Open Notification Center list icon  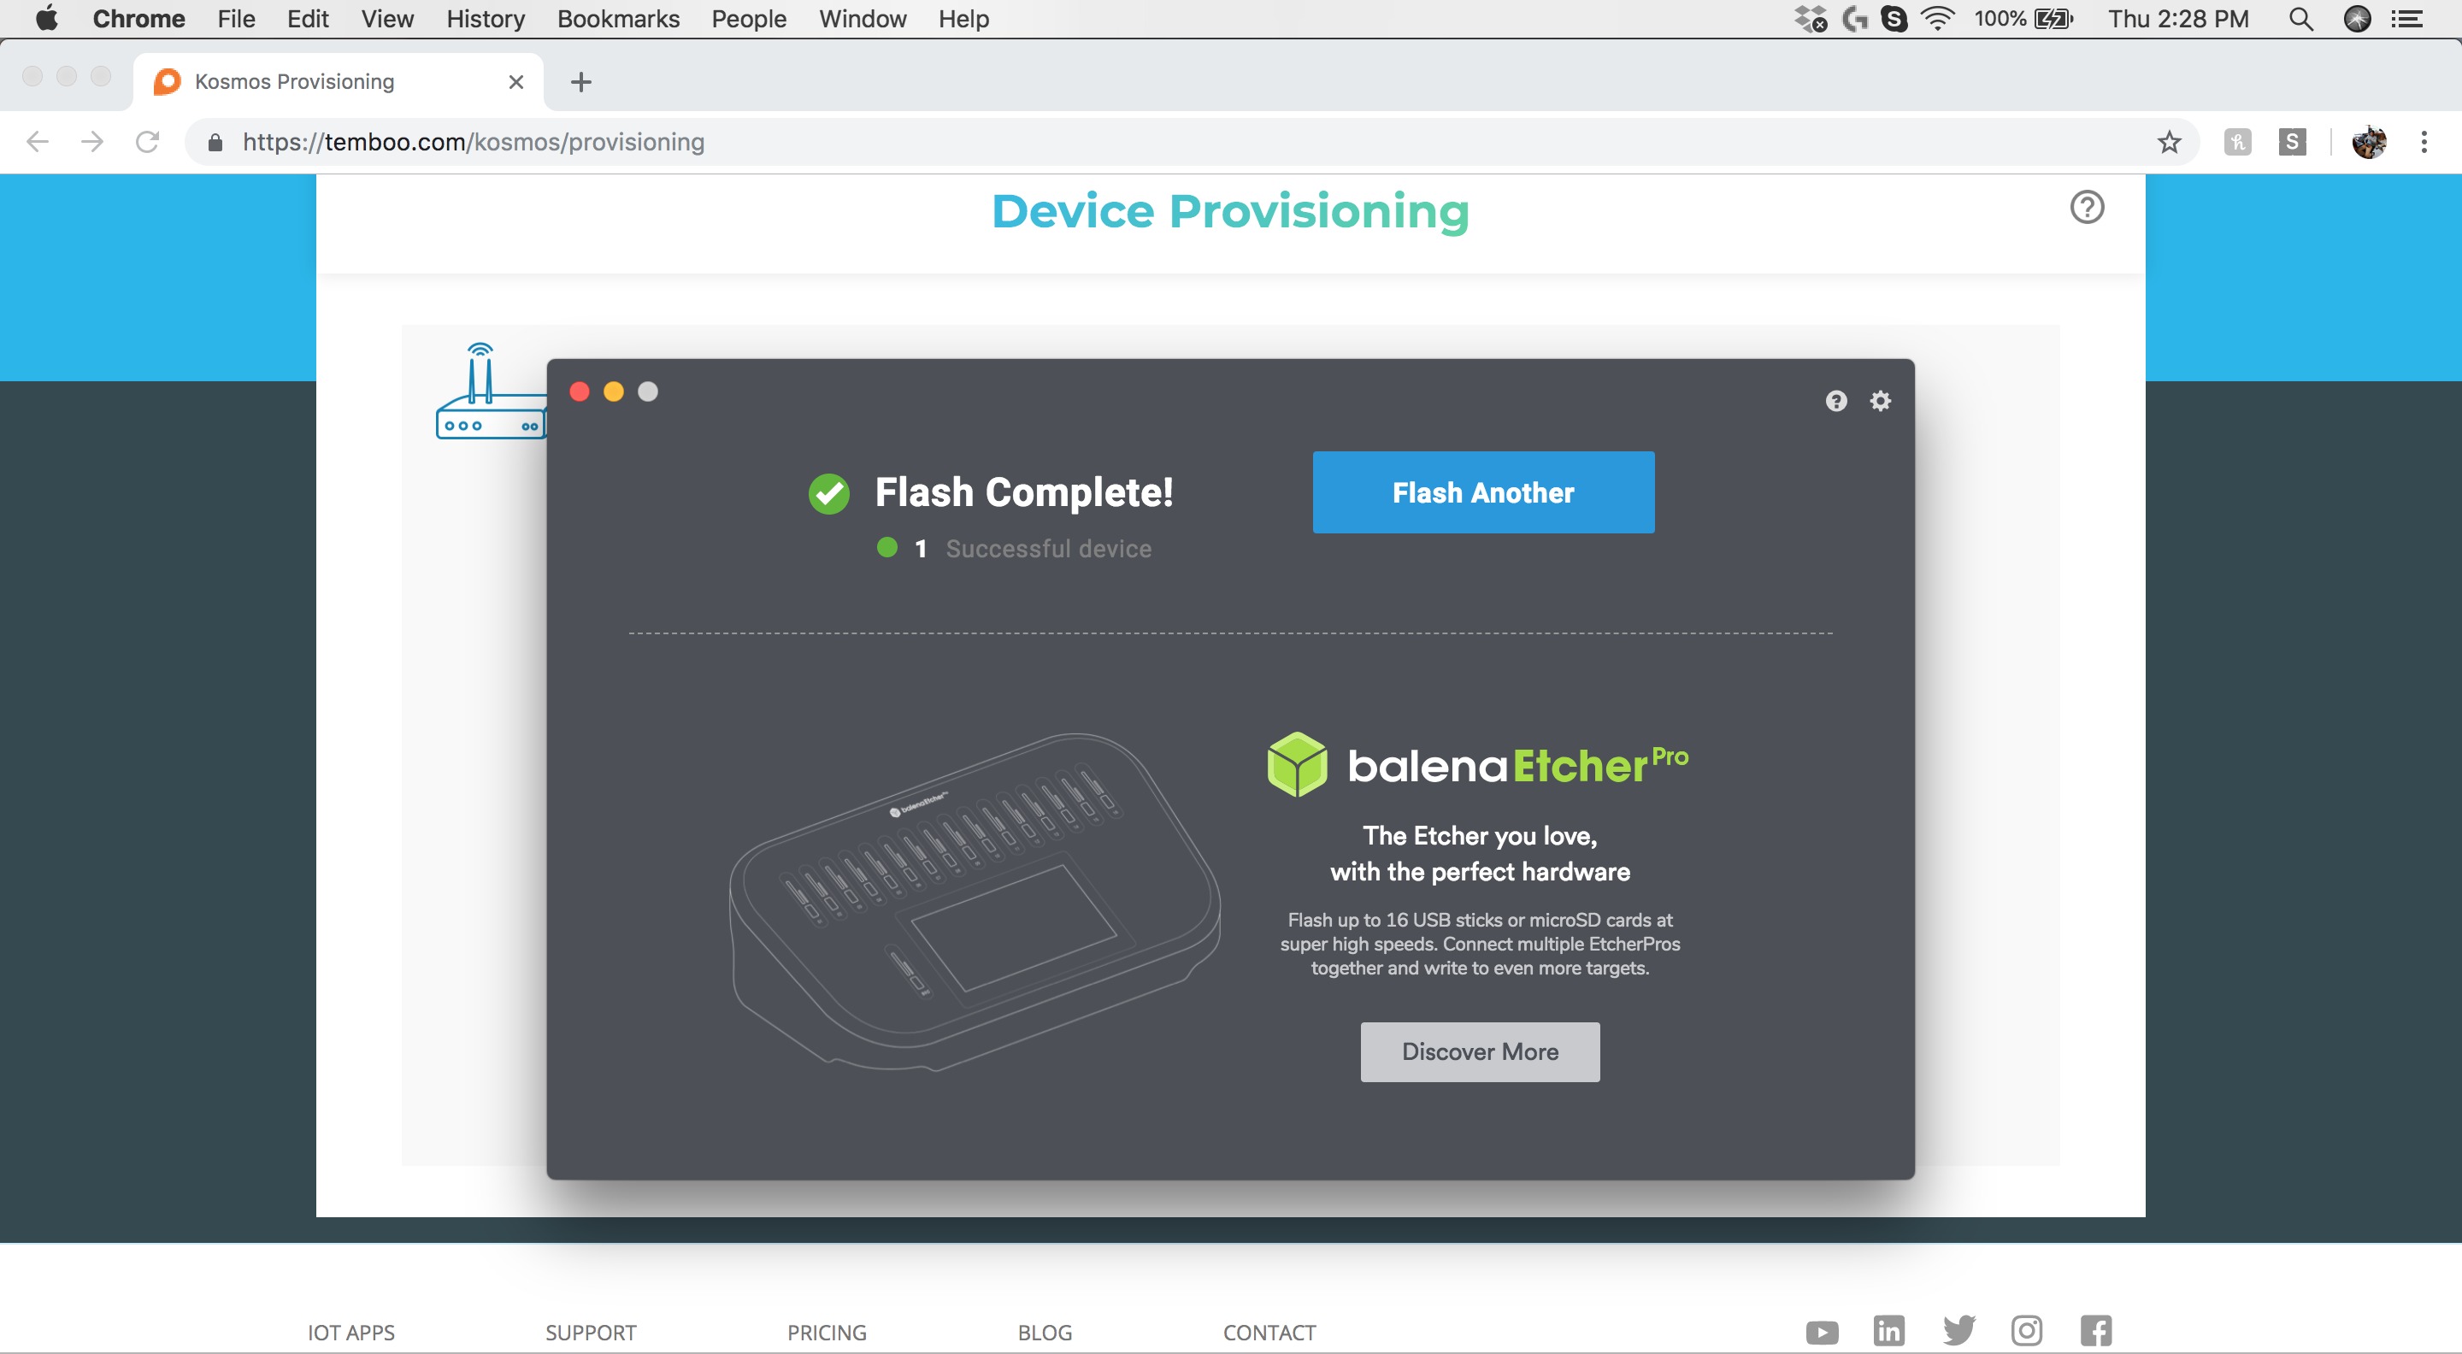pos(2406,19)
